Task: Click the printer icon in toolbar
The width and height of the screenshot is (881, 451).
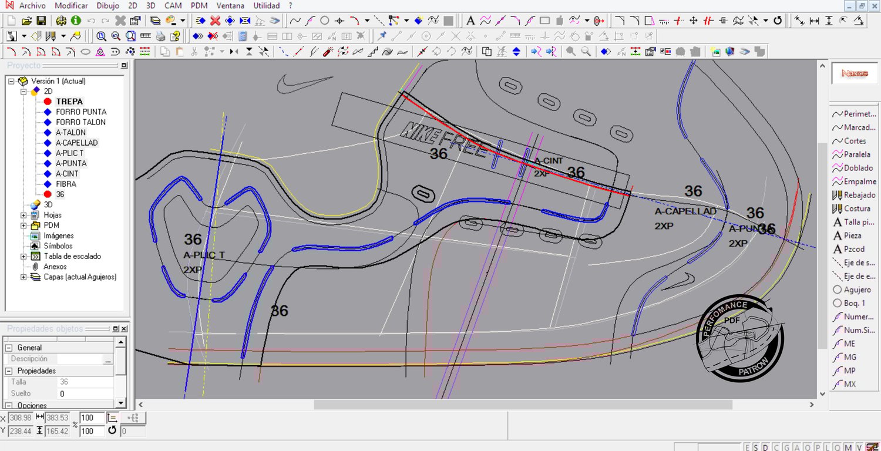Action: coord(160,36)
